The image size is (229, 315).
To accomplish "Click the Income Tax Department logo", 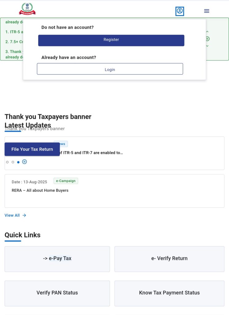I will tap(28, 9).
